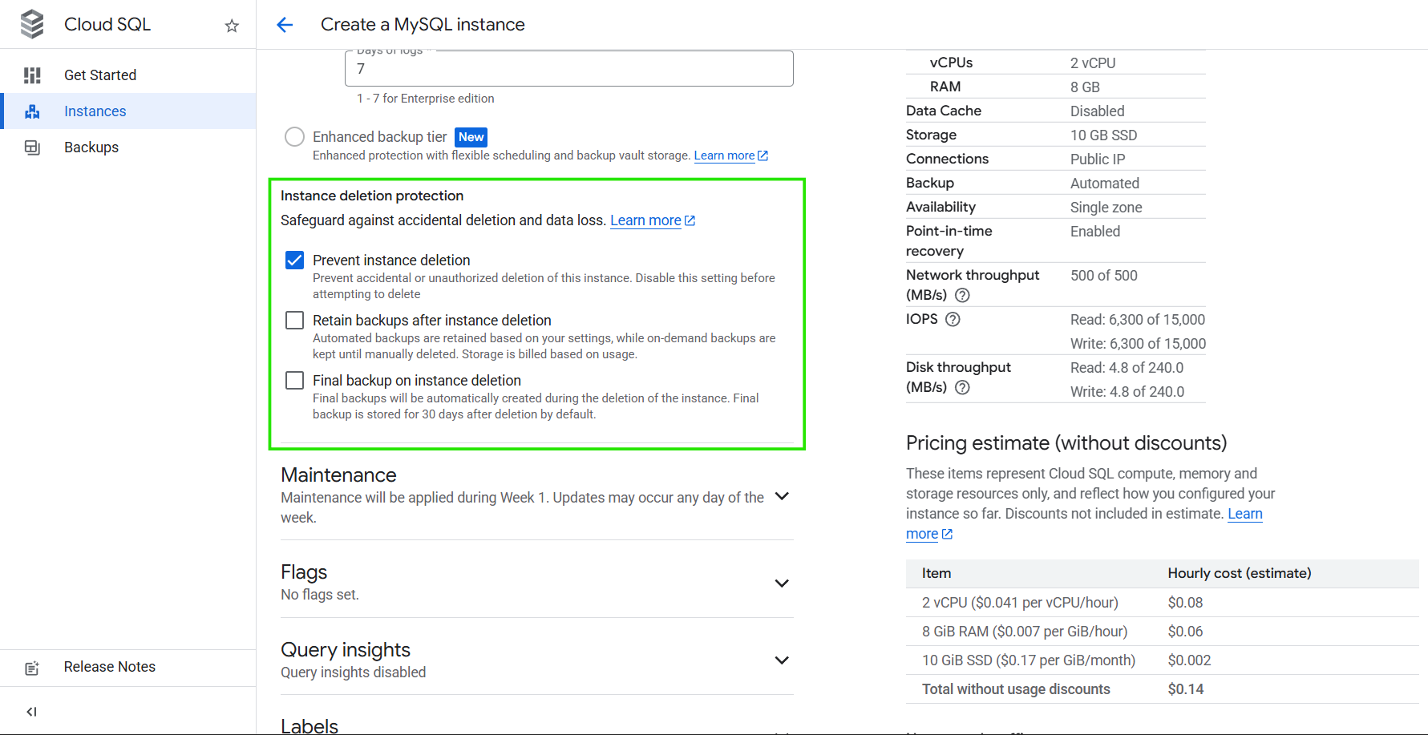Enable Retain backups after instance deletion
Image resolution: width=1428 pixels, height=735 pixels.
click(295, 321)
